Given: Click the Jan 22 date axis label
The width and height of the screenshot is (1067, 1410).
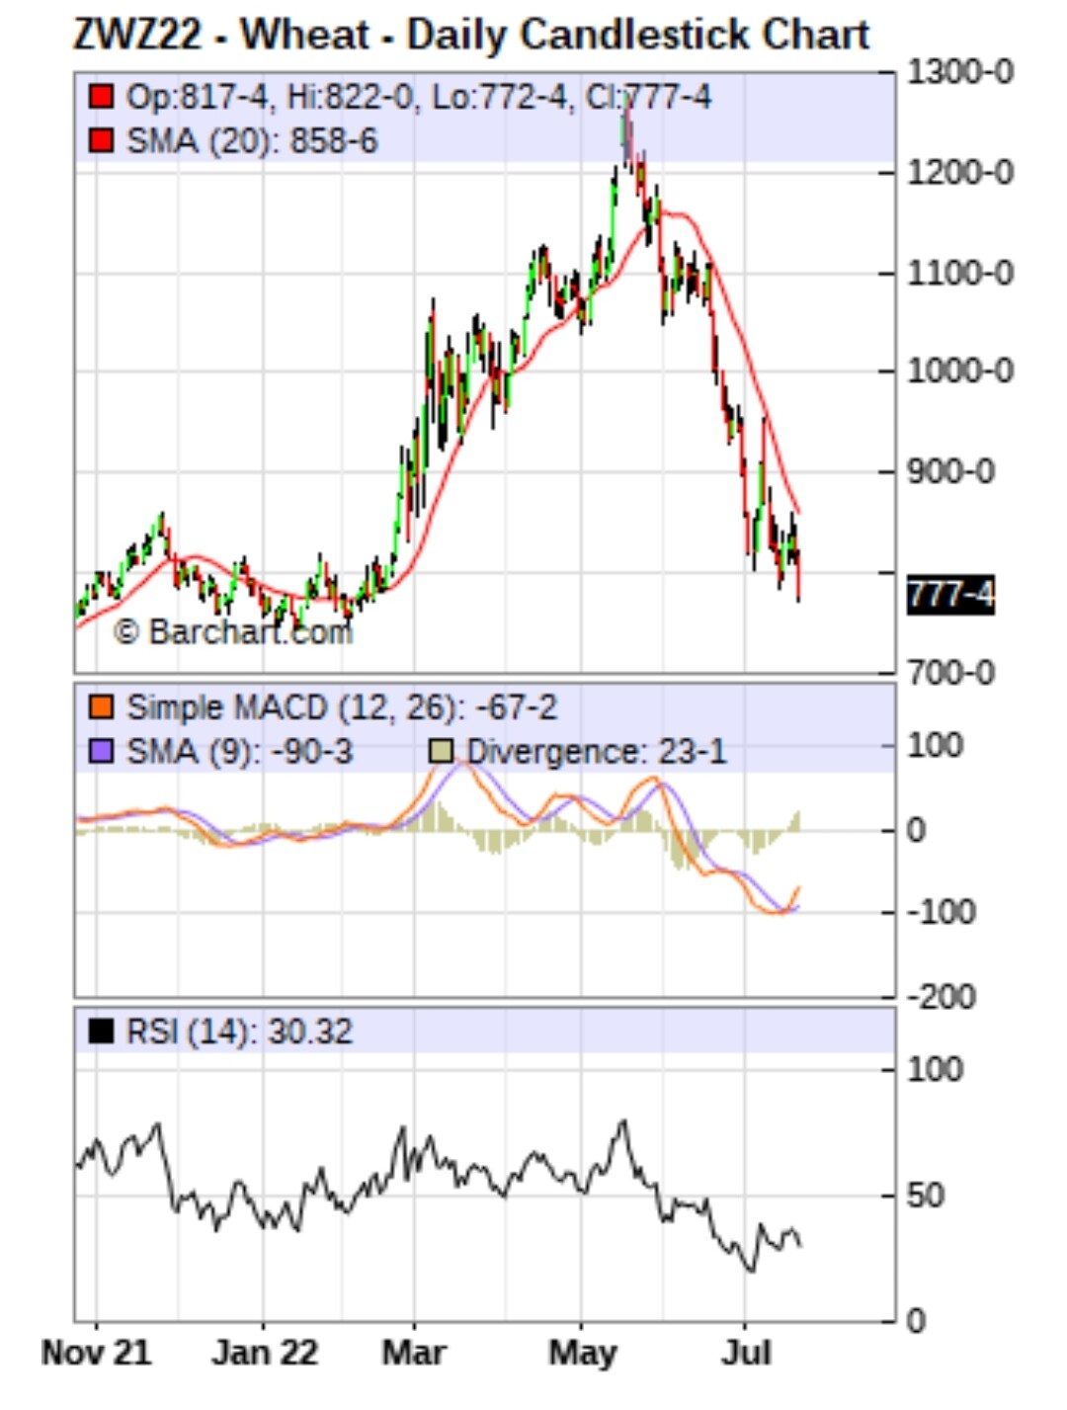Looking at the screenshot, I should tap(265, 1353).
